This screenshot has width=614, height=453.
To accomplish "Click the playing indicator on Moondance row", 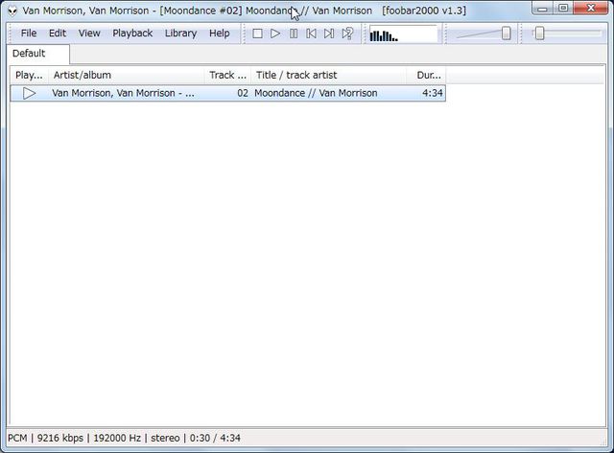I will (30, 93).
